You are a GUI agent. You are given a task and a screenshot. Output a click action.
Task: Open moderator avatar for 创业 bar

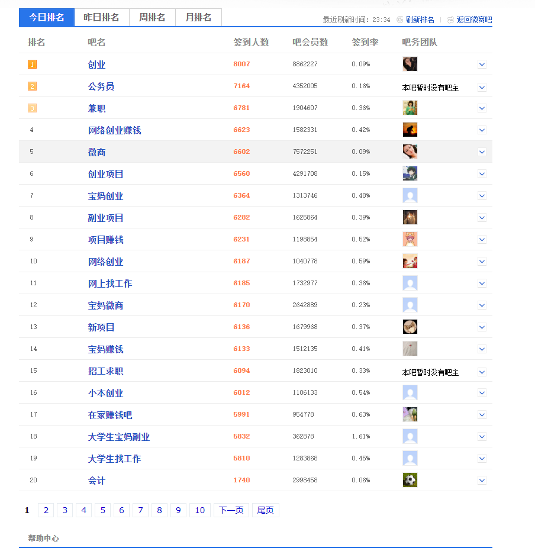410,64
